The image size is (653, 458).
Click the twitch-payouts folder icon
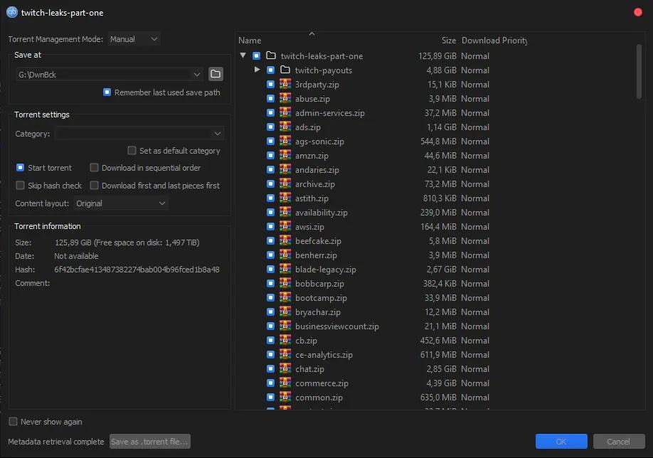pos(285,70)
